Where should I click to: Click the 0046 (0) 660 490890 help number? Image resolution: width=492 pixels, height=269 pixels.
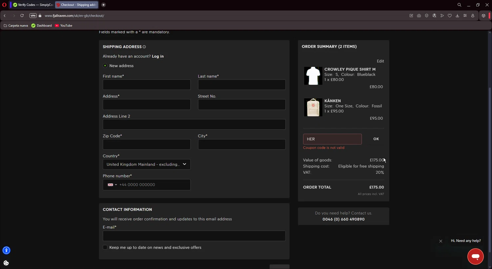pyautogui.click(x=343, y=219)
